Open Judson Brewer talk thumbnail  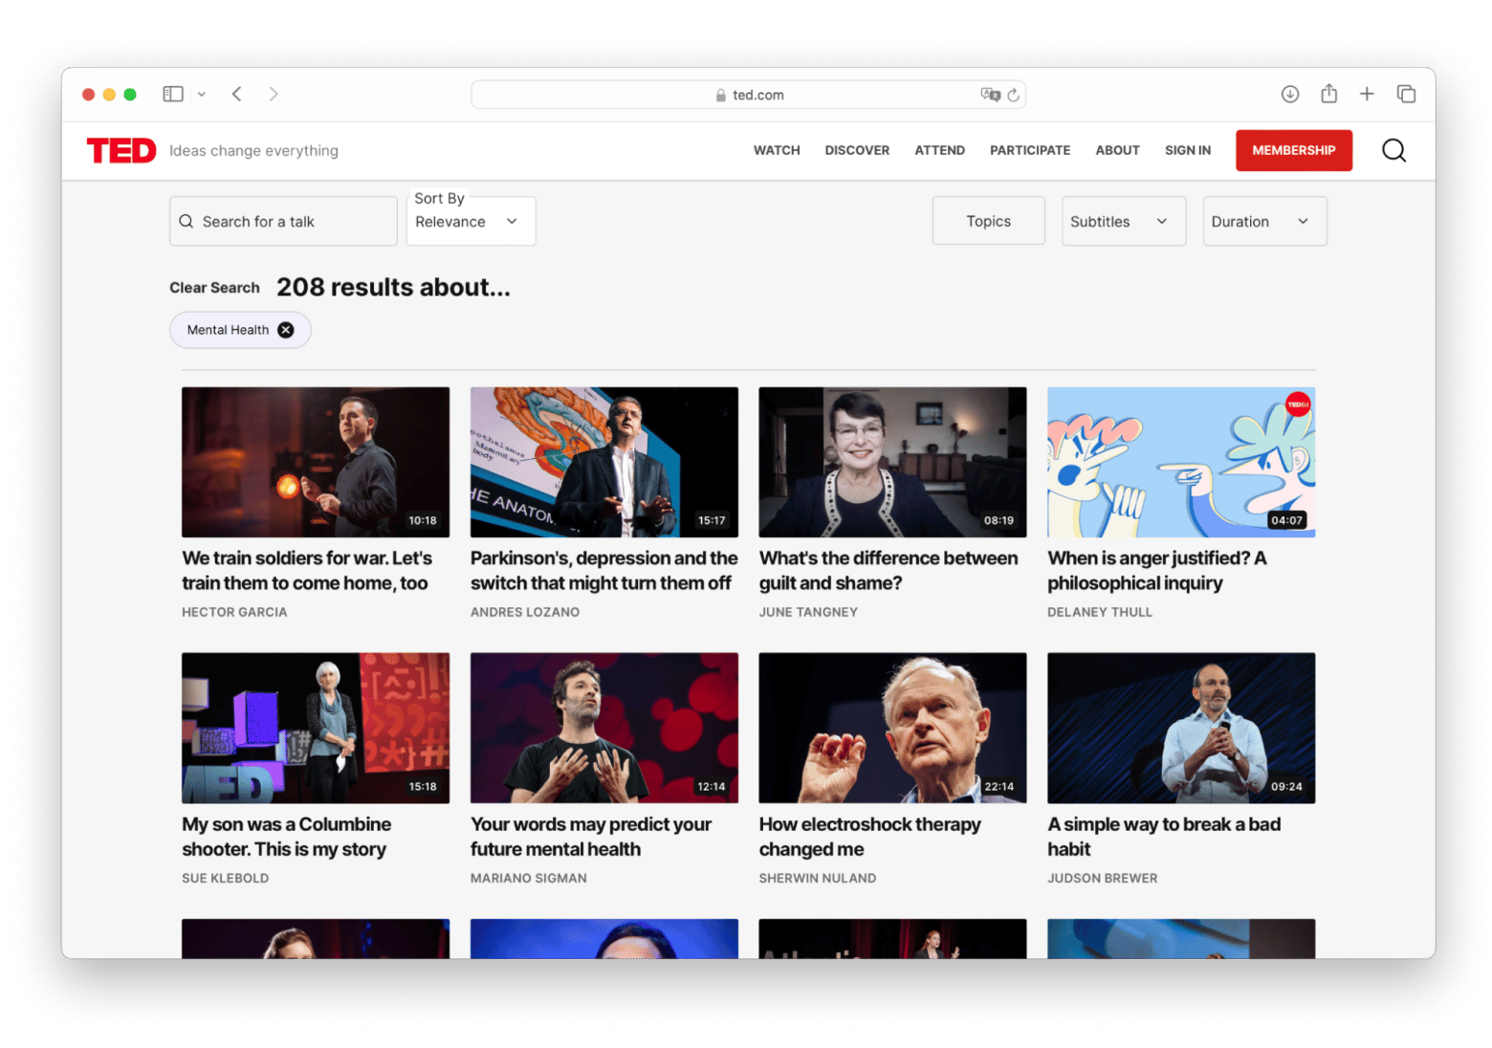click(x=1181, y=728)
